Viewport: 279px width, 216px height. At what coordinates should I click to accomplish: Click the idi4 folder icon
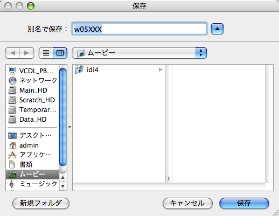click(79, 69)
